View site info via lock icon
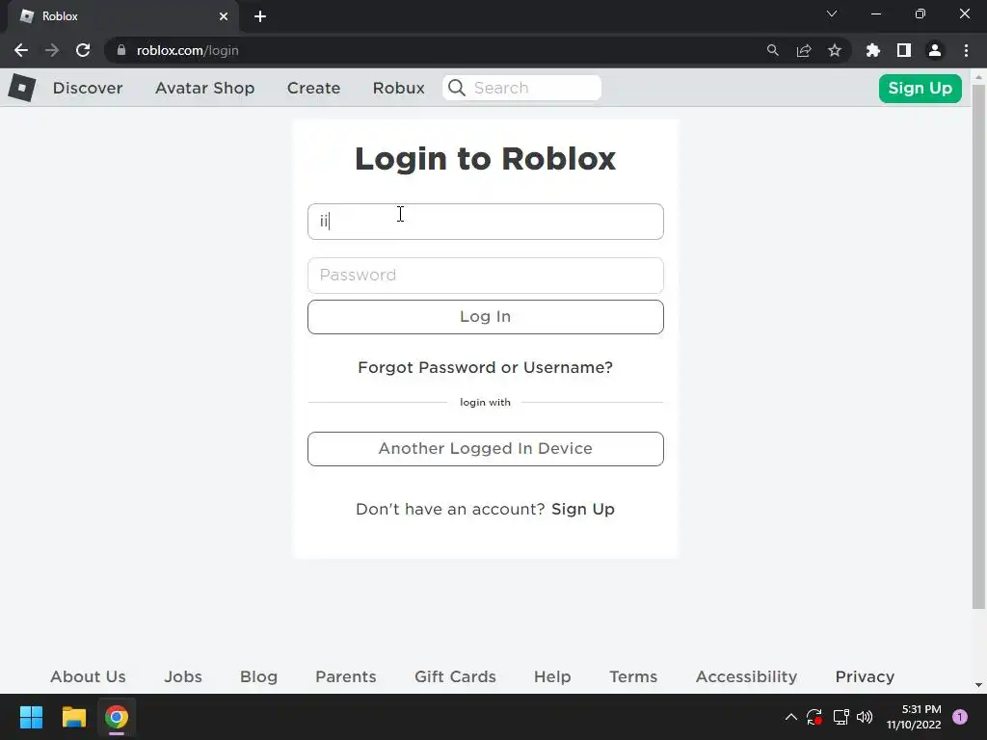 [120, 50]
